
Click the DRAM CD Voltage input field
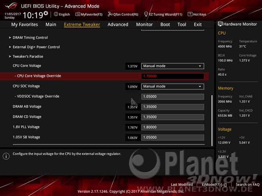click(x=173, y=117)
